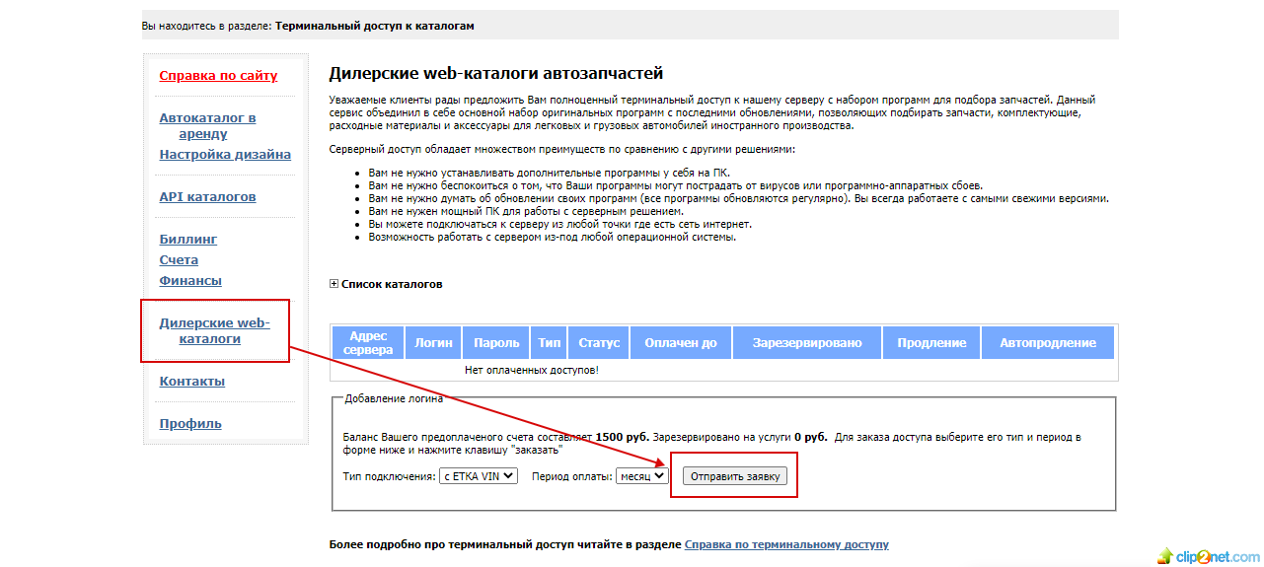Open Справка по сайту in sidebar

[218, 76]
